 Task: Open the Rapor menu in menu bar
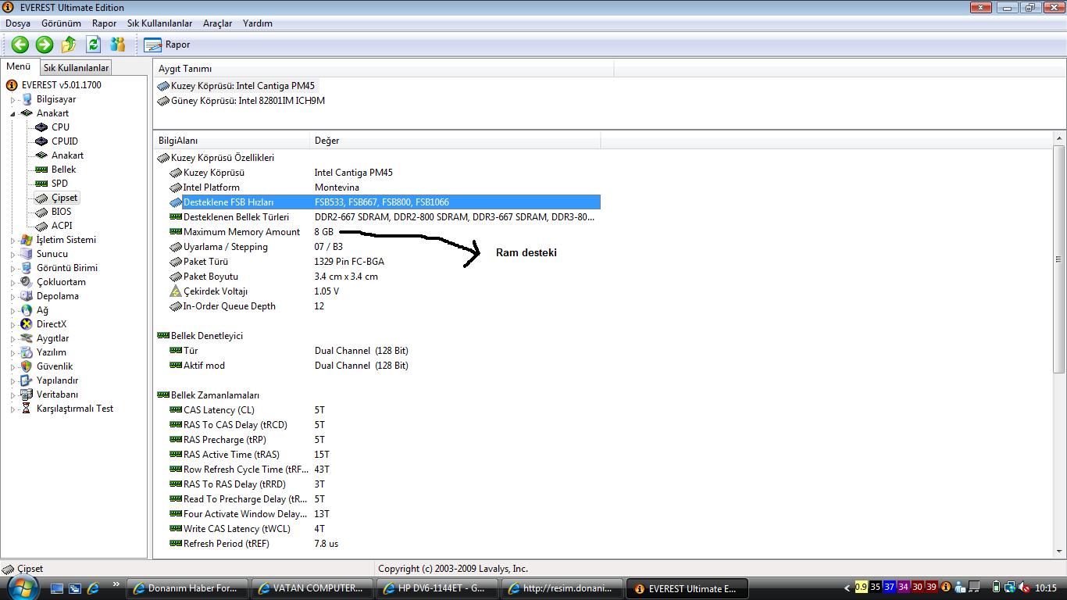104,23
